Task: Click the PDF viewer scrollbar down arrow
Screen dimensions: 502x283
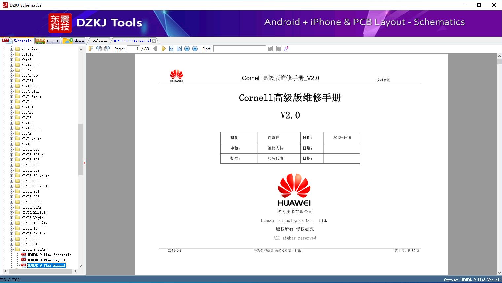Action: coord(499,272)
